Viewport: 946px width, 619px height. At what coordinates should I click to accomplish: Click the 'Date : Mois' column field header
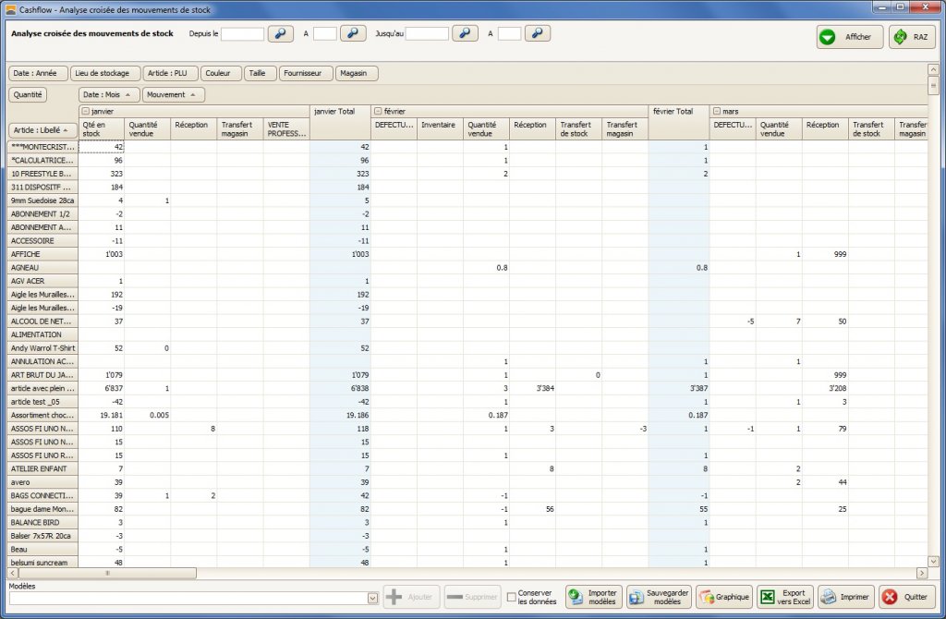(109, 94)
